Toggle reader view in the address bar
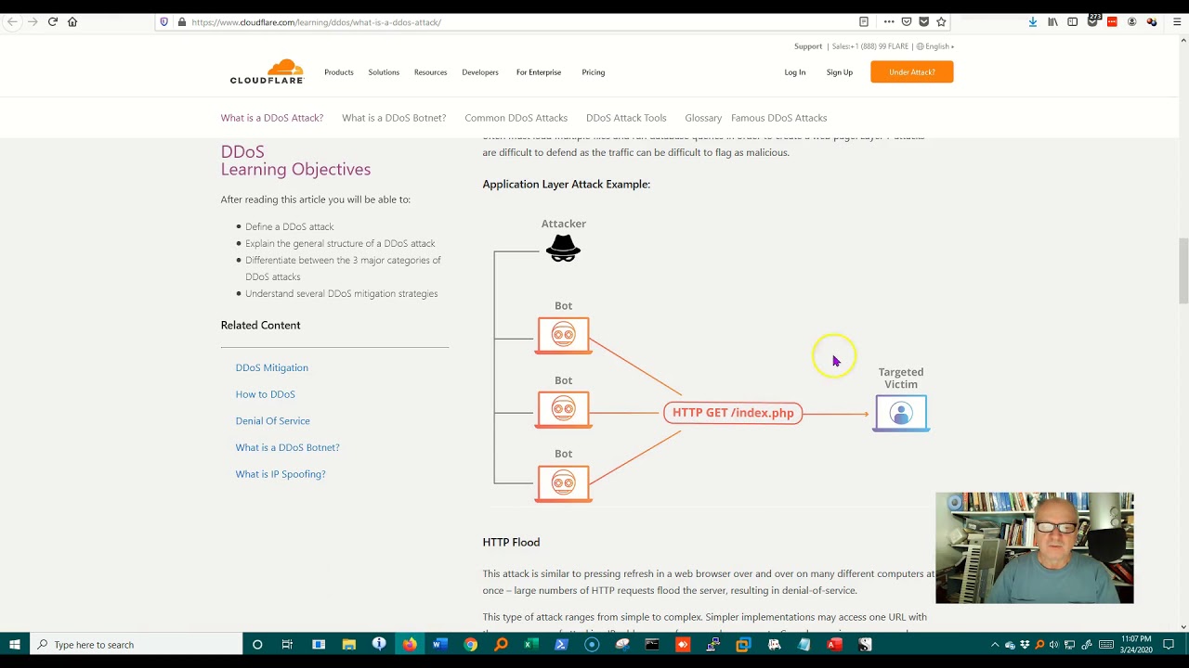This screenshot has height=668, width=1189. click(x=864, y=21)
